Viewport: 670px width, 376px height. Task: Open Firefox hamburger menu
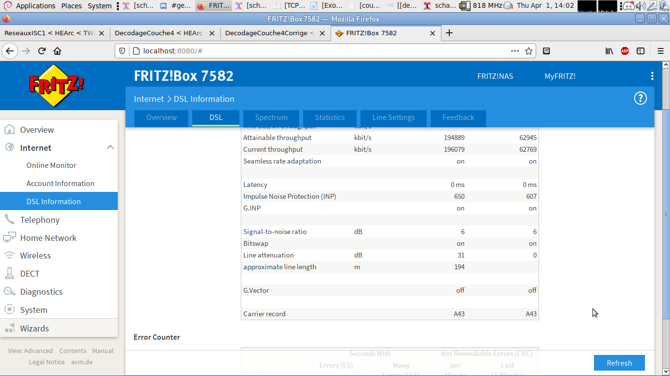coord(660,51)
